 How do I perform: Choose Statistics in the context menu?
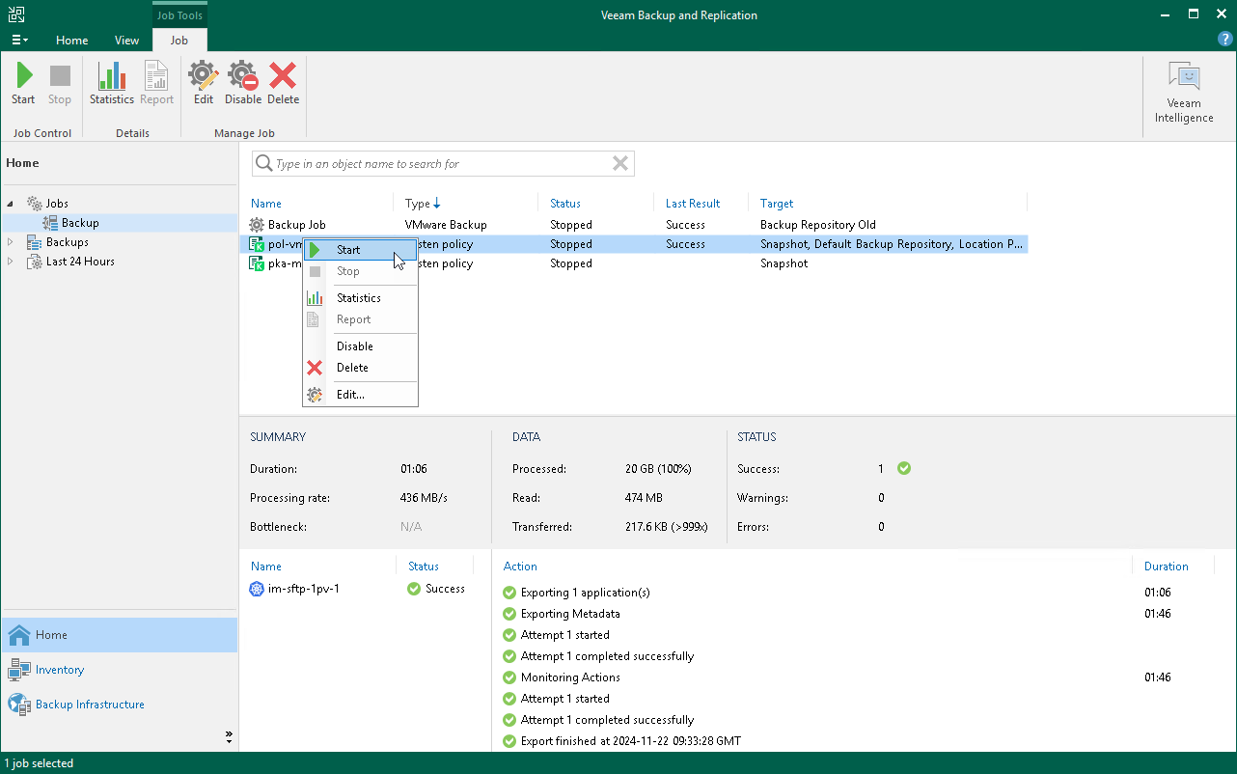click(360, 298)
